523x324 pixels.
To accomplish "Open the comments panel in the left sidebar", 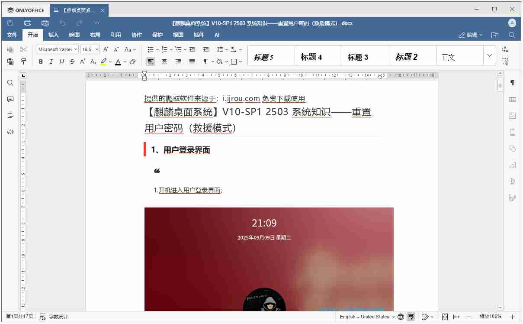I will pyautogui.click(x=10, y=99).
